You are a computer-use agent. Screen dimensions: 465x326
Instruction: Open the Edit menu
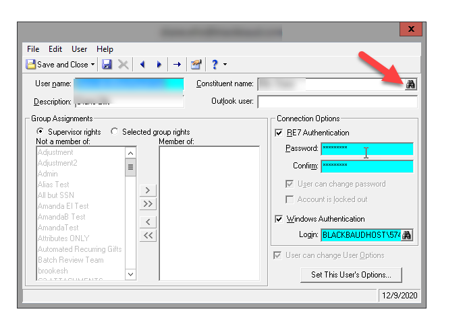55,49
